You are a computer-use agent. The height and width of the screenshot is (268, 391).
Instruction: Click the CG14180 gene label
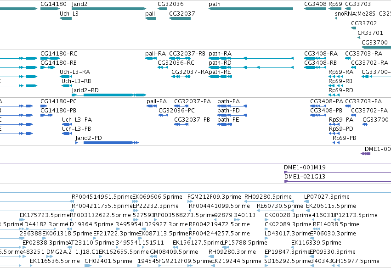click(53, 4)
